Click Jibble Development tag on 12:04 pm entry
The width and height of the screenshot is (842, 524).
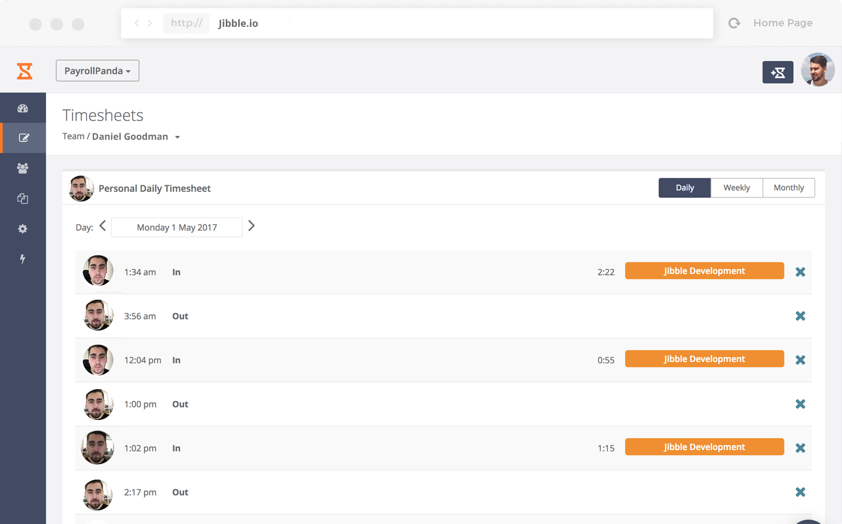(x=704, y=359)
